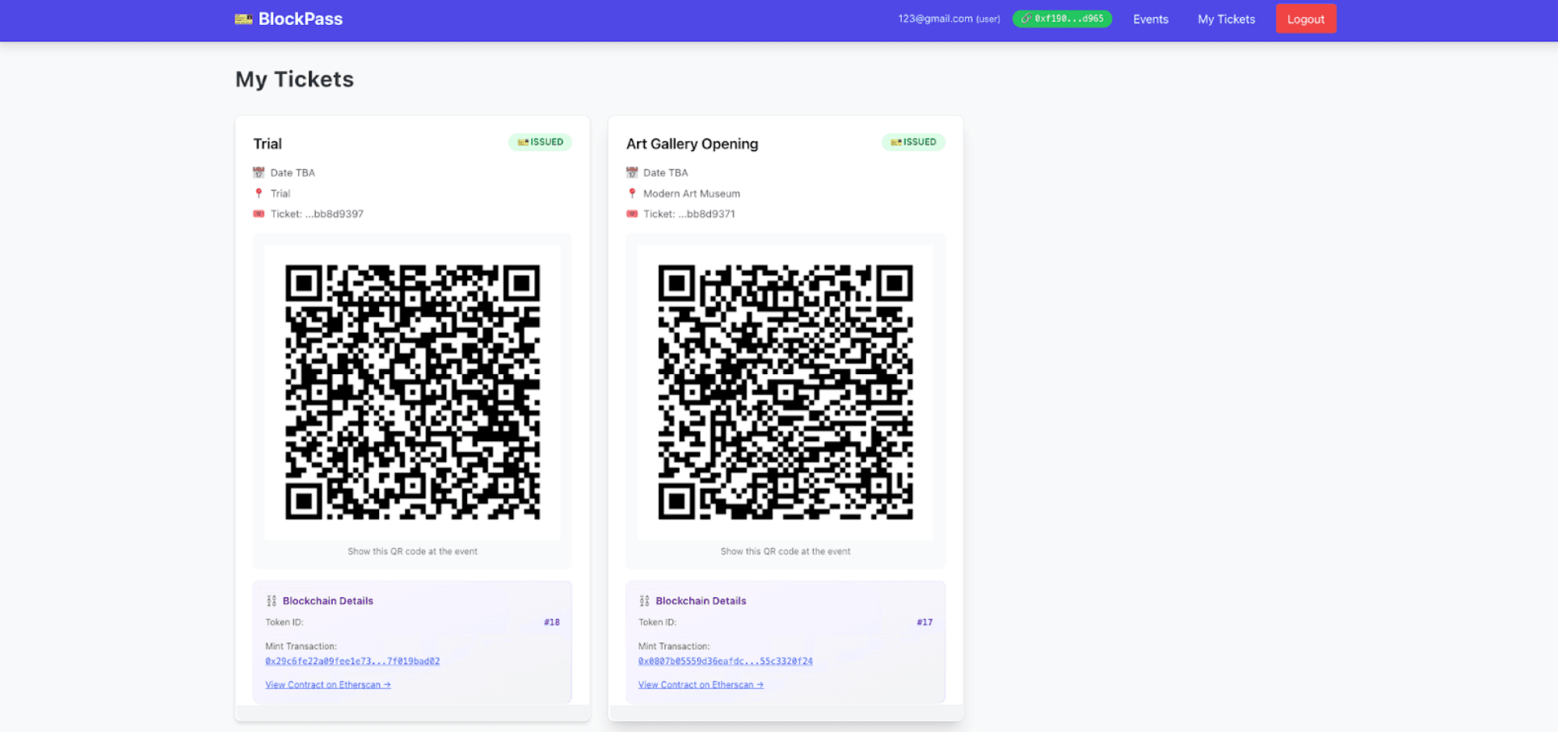The image size is (1558, 732).
Task: Click the calendar icon on Art Gallery Opening ticket
Action: (x=631, y=172)
